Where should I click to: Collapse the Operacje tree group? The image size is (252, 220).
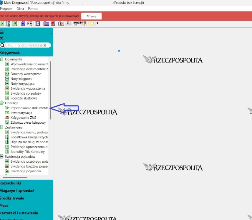pos(11,103)
